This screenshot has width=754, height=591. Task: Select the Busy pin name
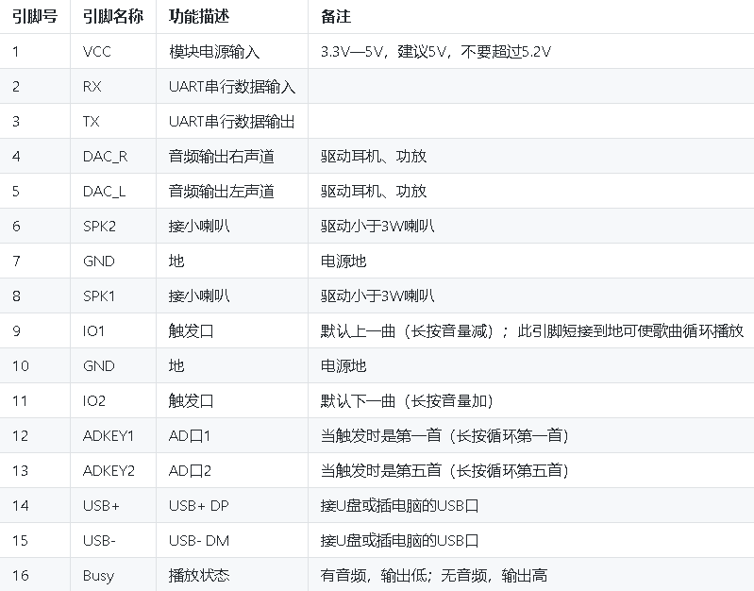coord(98,576)
